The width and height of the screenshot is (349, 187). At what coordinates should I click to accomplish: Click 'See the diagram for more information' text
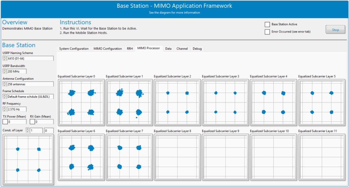[x=174, y=13]
